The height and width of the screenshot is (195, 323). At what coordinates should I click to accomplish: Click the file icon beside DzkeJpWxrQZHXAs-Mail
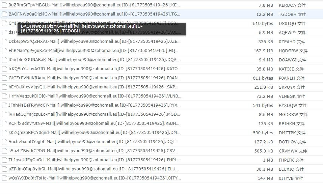tap(4, 41)
